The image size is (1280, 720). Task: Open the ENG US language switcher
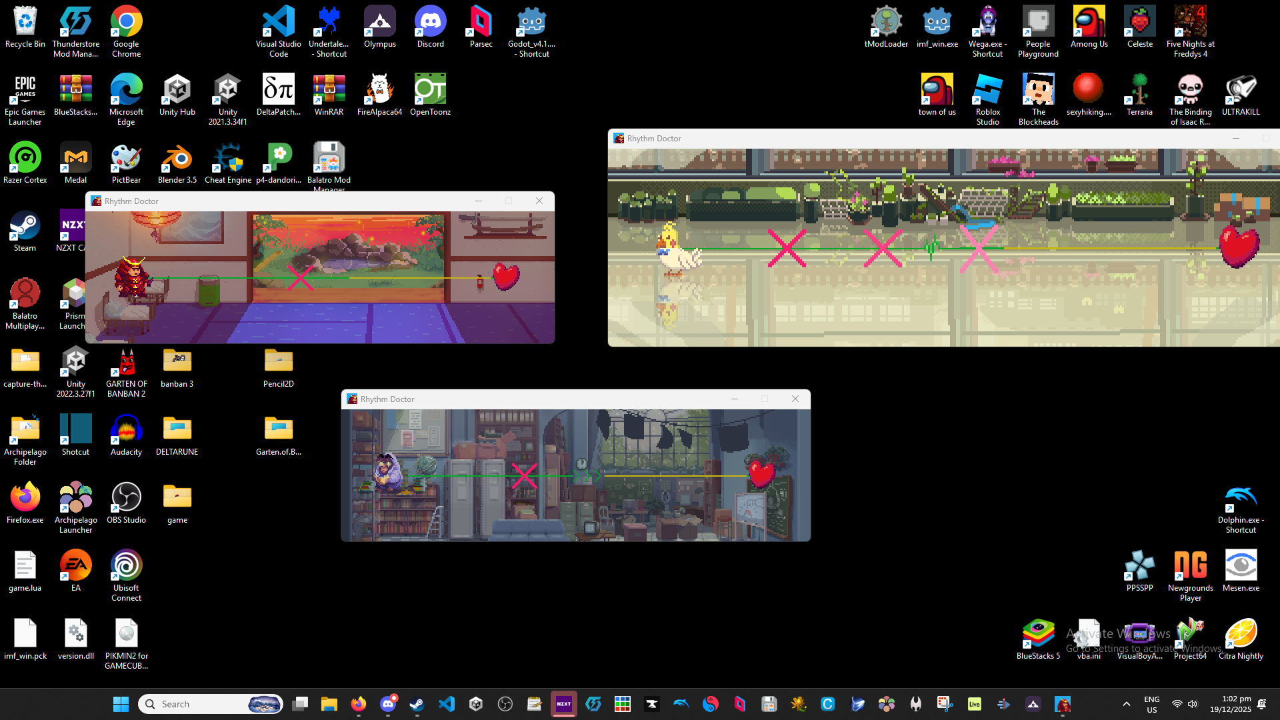coord(1151,704)
